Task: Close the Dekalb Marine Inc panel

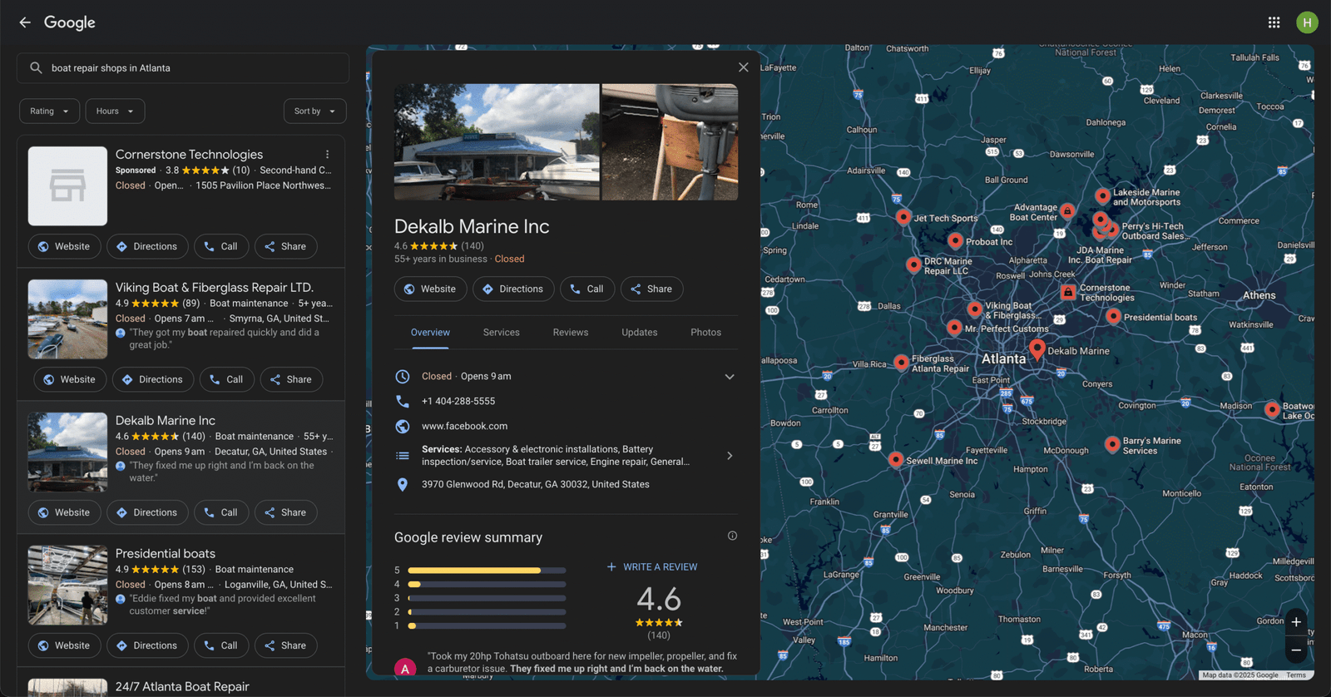Action: tap(743, 67)
